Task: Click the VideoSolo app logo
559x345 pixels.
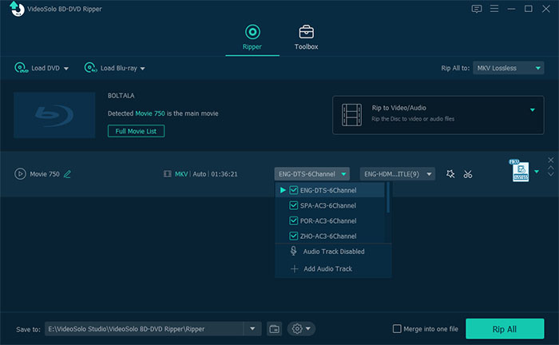Action: (17, 9)
